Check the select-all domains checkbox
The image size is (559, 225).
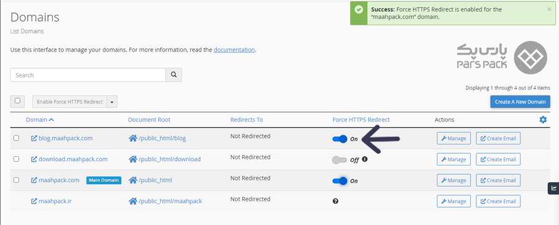(x=17, y=101)
